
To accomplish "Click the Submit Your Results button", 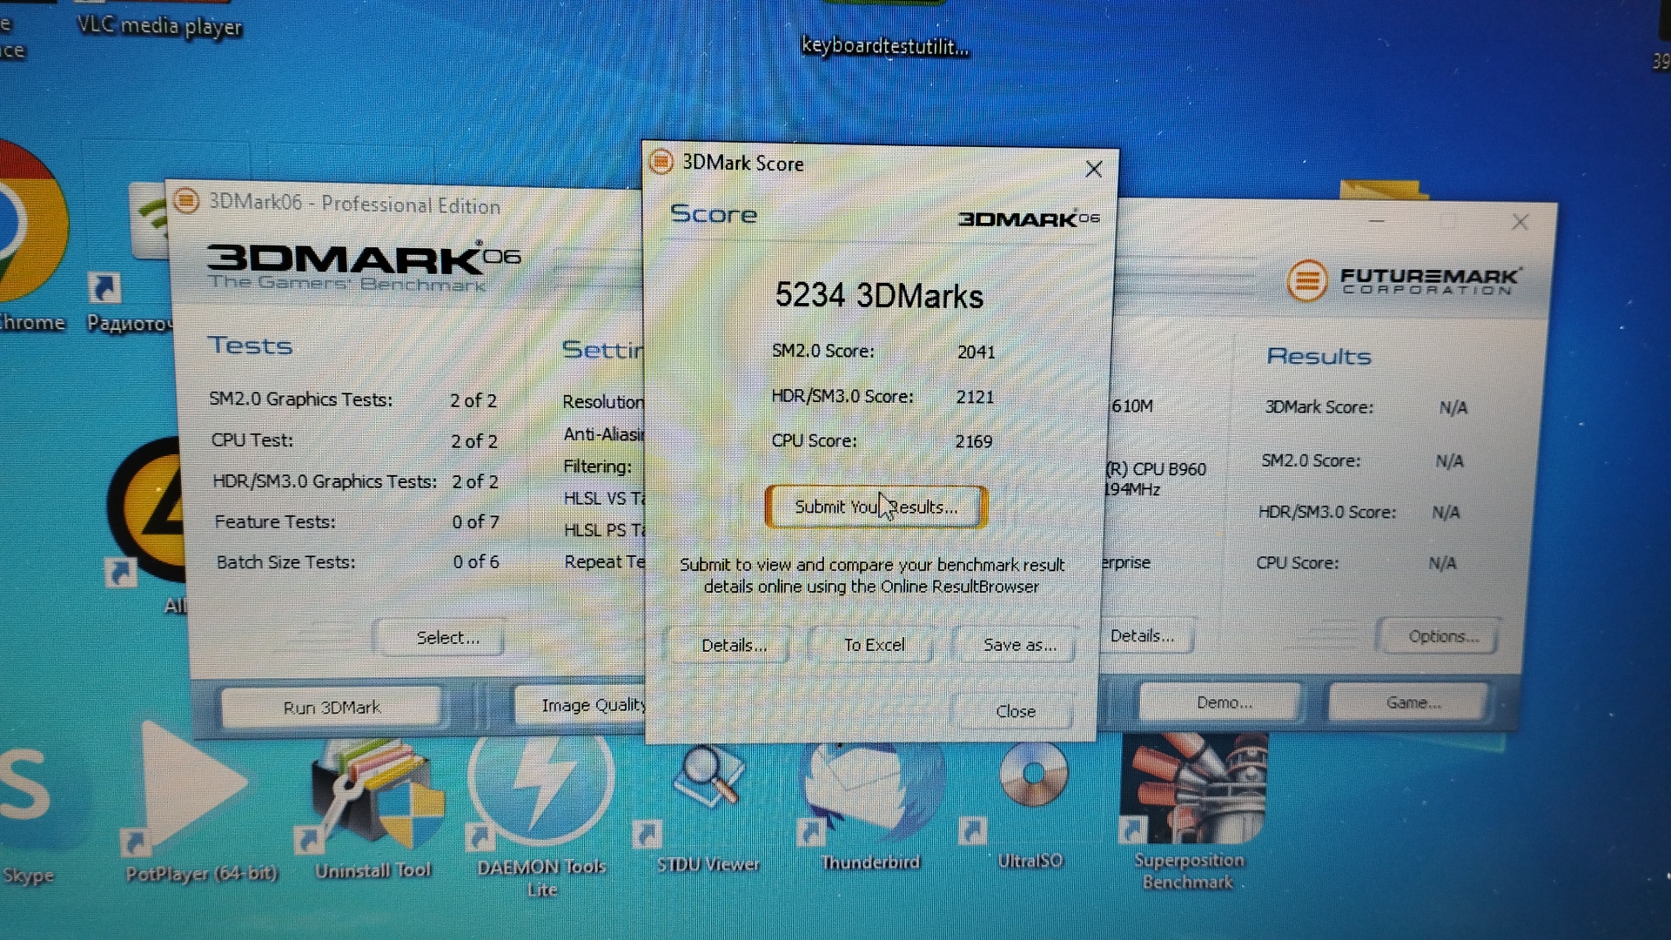I will pyautogui.click(x=876, y=507).
